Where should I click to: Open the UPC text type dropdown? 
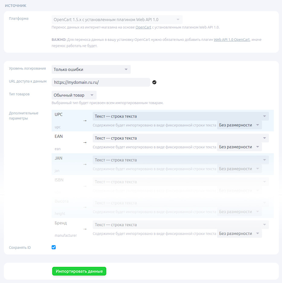point(180,116)
